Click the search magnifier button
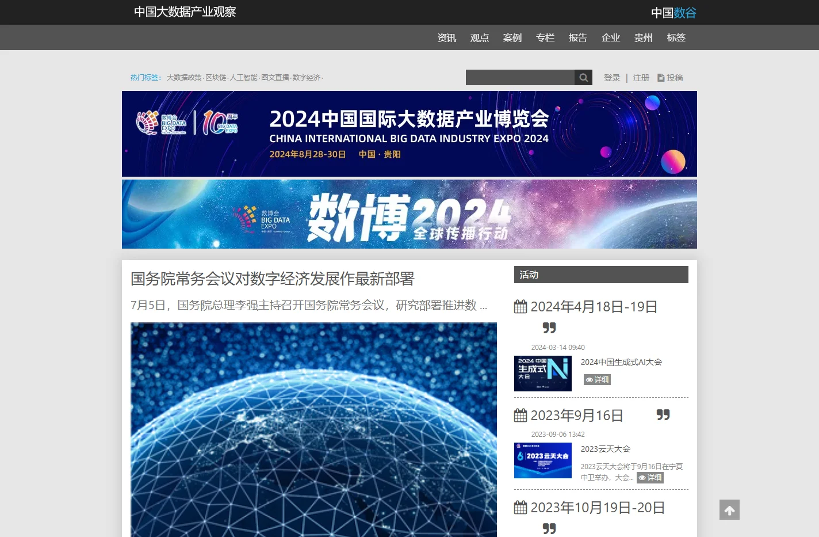 pos(583,78)
